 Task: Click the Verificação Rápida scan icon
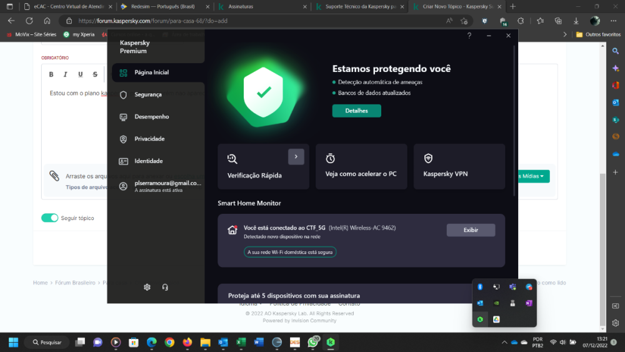[x=232, y=159]
